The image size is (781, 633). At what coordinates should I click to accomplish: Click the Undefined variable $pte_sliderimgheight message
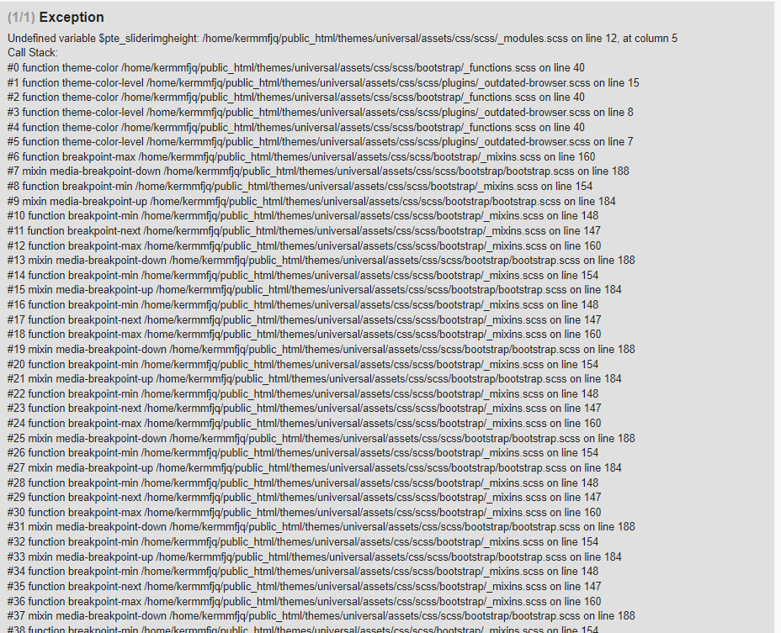click(x=343, y=39)
